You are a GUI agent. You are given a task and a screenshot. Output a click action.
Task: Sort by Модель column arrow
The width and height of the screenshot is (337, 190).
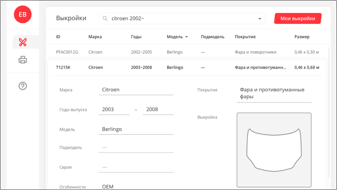187,37
